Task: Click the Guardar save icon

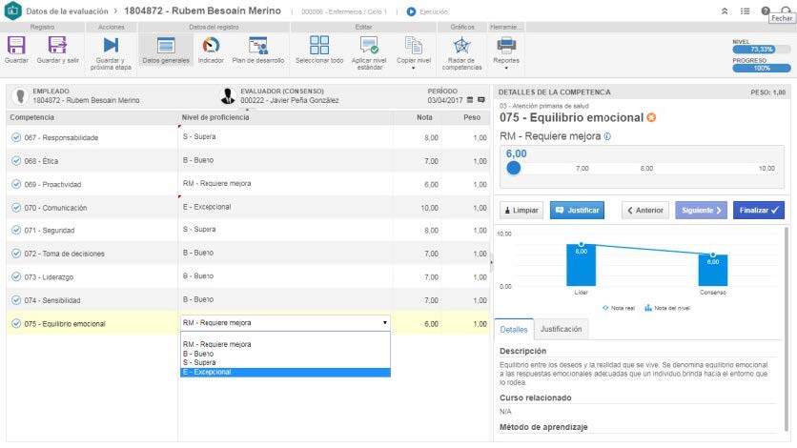Action: (x=16, y=46)
